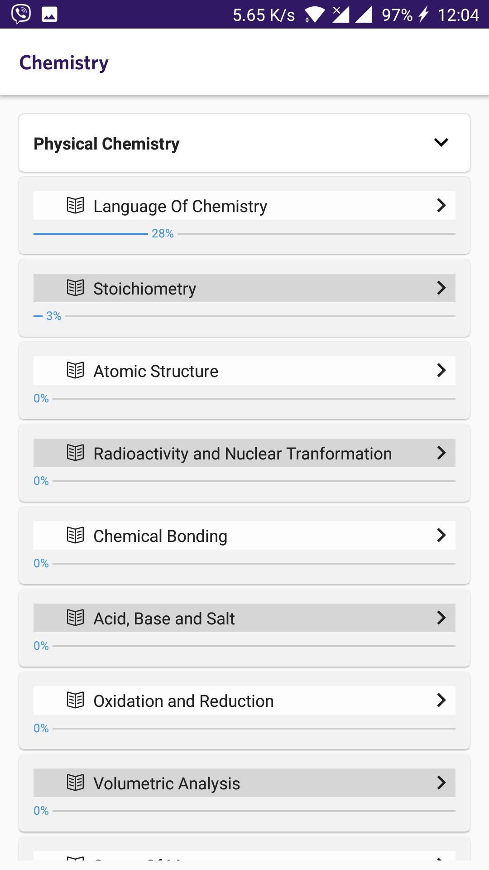The height and width of the screenshot is (870, 489).
Task: Click the 28% progress bar
Action: click(x=244, y=234)
